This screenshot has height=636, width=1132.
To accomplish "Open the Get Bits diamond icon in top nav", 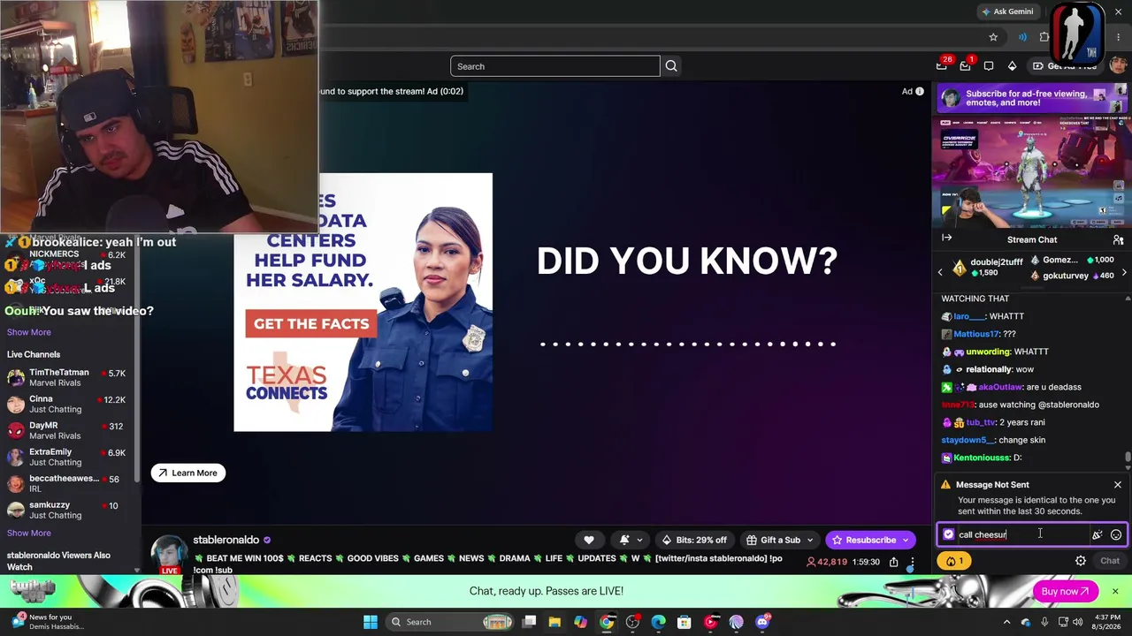I will (x=1013, y=66).
